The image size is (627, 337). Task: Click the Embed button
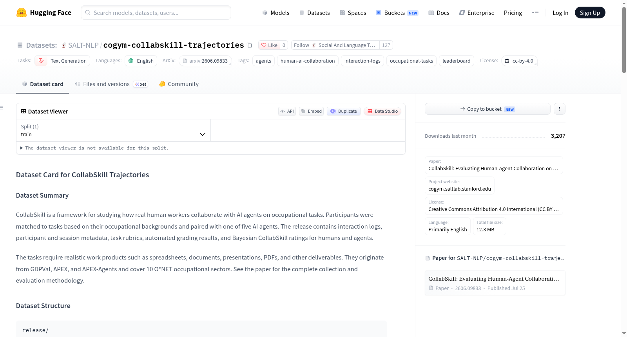click(311, 111)
